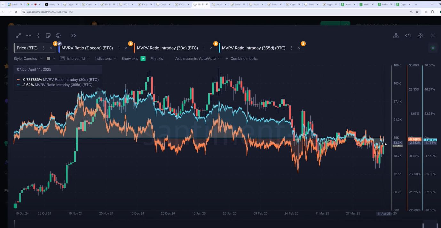Click Combine metrics button

click(242, 59)
